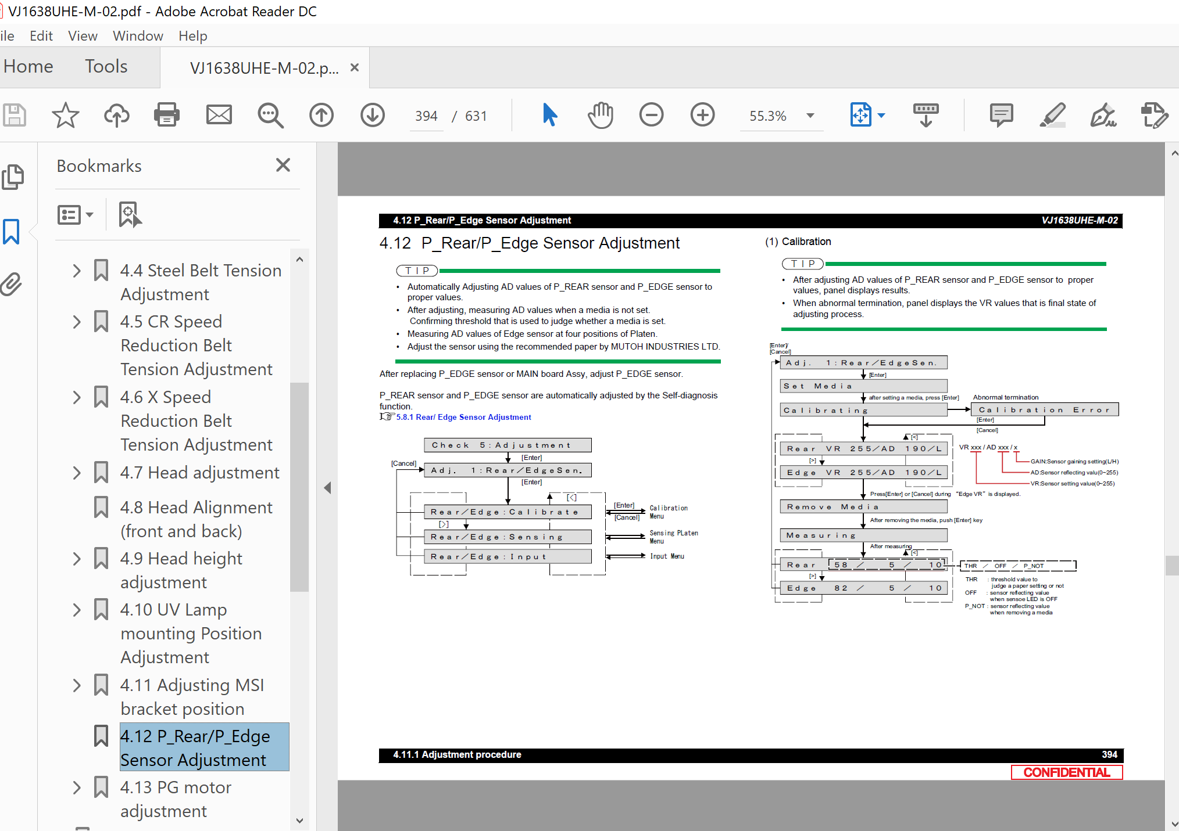1179x831 pixels.
Task: Open bookmark 4.10 UV Lamp mounting Position
Action: coord(191,633)
